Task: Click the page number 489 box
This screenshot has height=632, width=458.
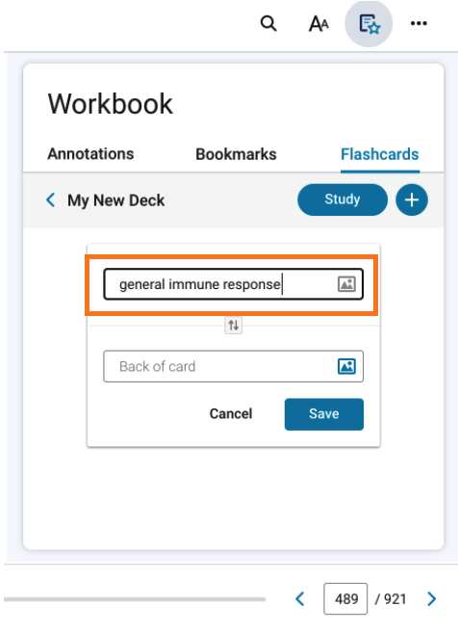Action: pos(345,598)
